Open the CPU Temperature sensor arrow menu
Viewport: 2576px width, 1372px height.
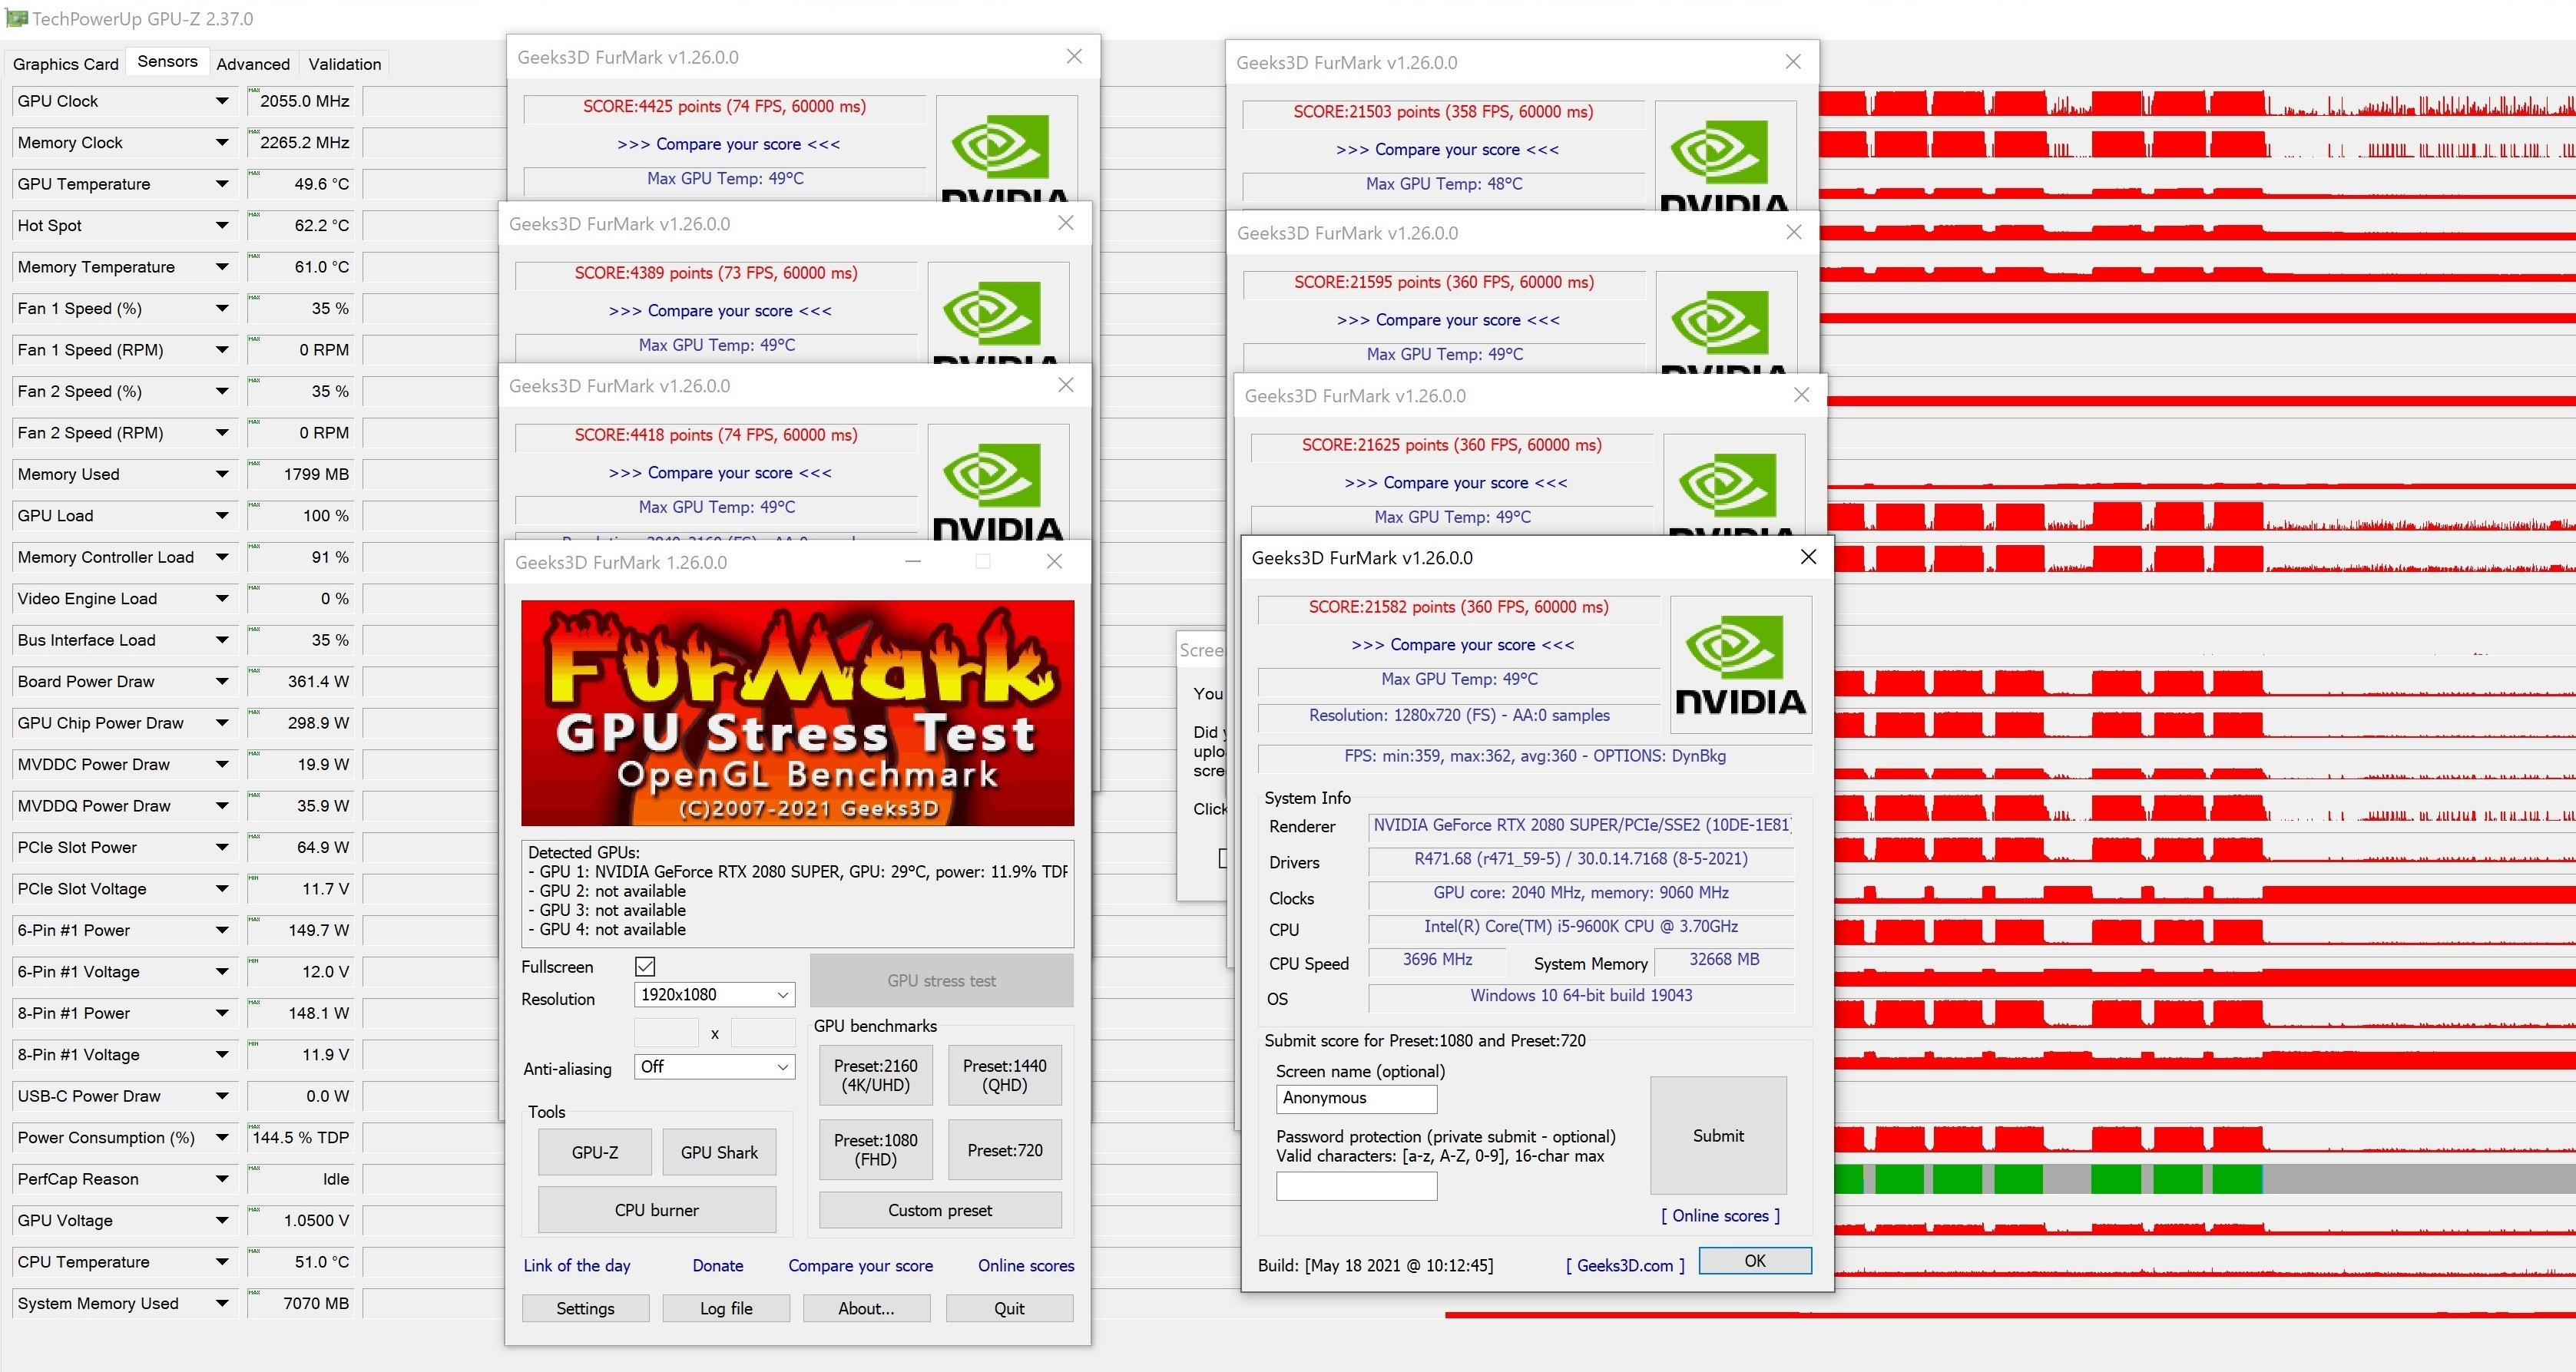point(221,1262)
